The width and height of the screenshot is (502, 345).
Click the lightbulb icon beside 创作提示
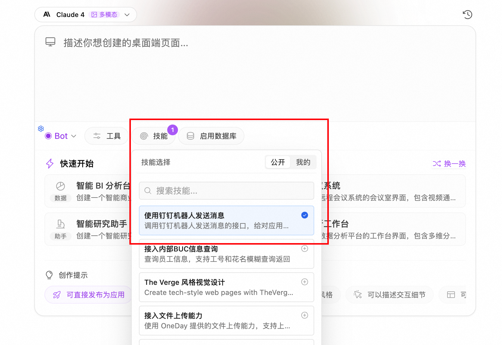pyautogui.click(x=49, y=275)
